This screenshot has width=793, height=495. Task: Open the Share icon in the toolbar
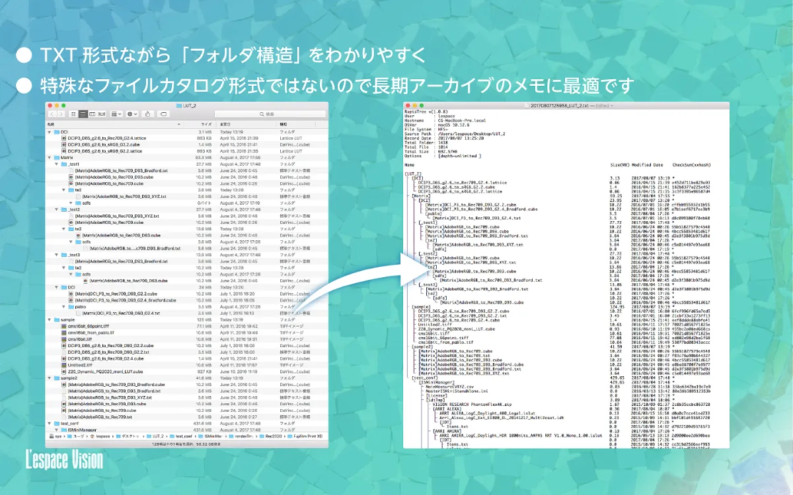pyautogui.click(x=147, y=114)
